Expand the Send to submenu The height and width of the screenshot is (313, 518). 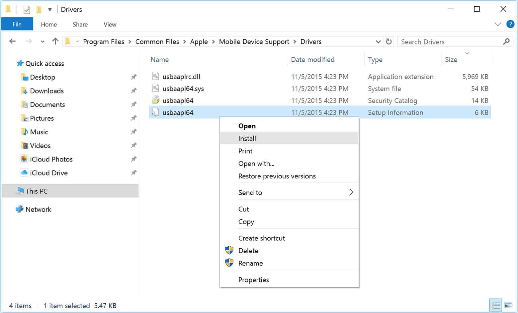[289, 192]
